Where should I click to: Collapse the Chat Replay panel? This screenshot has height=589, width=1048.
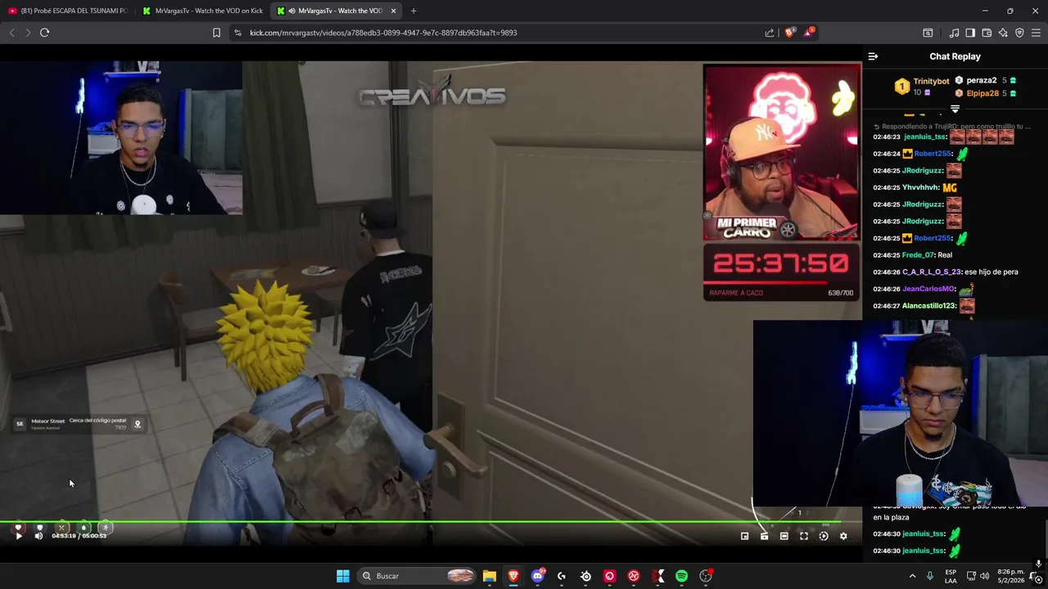pyautogui.click(x=873, y=56)
